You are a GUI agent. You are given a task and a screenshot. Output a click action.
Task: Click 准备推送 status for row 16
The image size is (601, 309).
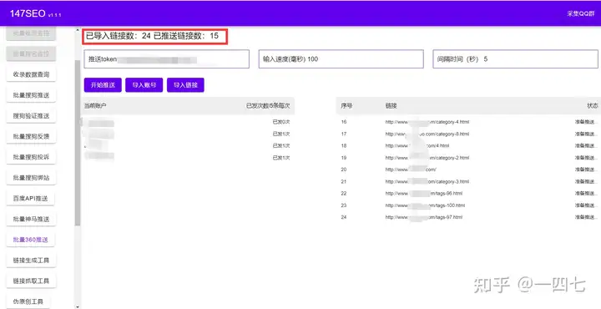point(586,122)
